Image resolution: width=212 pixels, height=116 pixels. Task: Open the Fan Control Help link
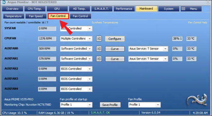[198, 22]
